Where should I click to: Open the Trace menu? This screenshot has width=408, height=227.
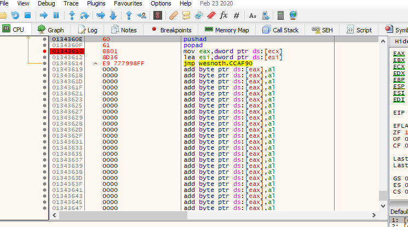71,3
